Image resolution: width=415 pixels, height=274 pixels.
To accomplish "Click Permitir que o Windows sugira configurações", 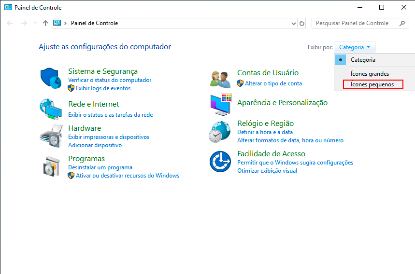I will [x=295, y=163].
